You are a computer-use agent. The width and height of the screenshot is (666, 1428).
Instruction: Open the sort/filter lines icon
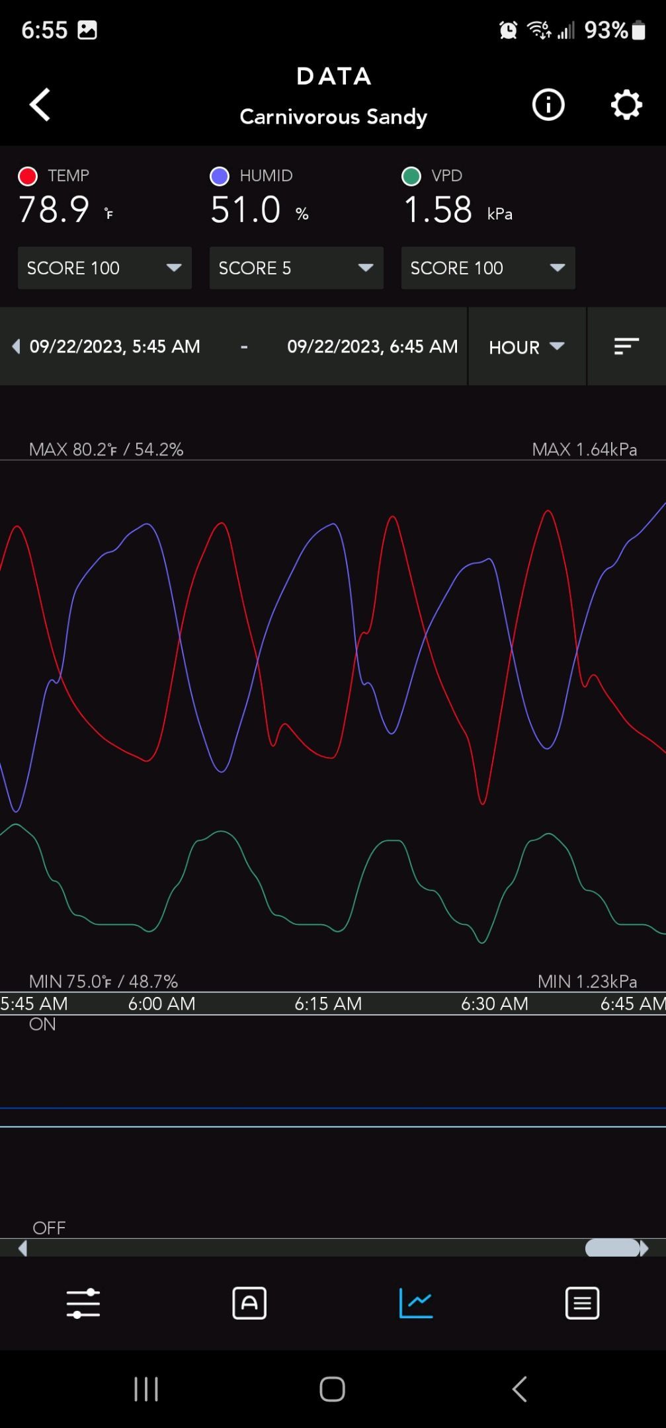coord(626,346)
